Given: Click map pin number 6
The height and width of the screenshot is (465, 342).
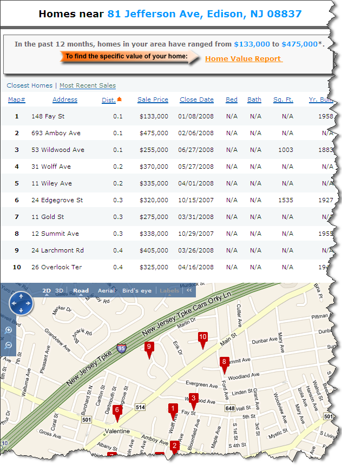Looking at the screenshot, I should (117, 413).
